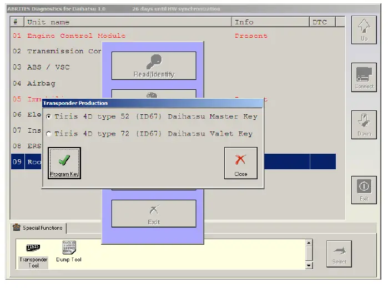Click the Exit power icon on right sidebar
388x288 pixels.
tap(364, 190)
